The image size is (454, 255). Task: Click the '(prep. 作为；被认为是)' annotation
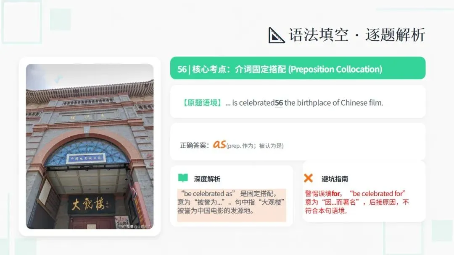pyautogui.click(x=255, y=146)
